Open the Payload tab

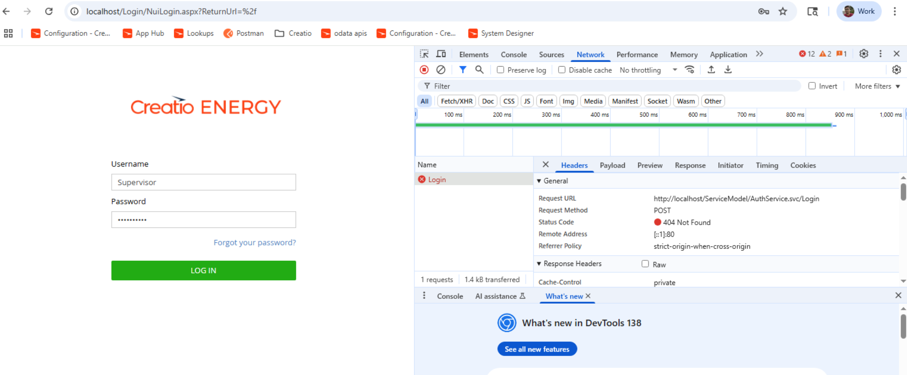pyautogui.click(x=612, y=165)
